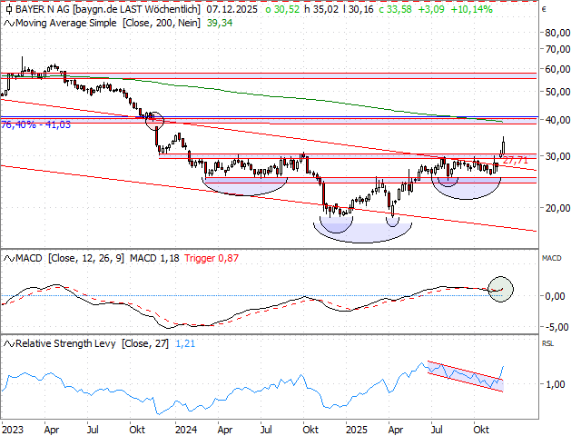
Task: Click the red price label 27,71
Action: 516,160
